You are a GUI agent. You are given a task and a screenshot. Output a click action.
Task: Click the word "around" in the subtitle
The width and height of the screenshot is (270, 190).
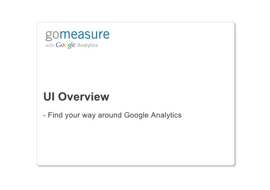pyautogui.click(x=110, y=115)
